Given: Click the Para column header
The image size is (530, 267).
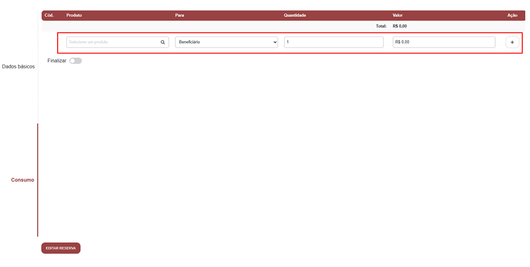Looking at the screenshot, I should pyautogui.click(x=180, y=15).
